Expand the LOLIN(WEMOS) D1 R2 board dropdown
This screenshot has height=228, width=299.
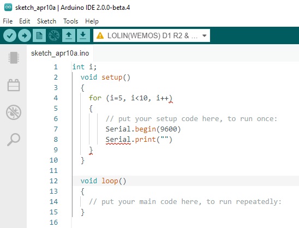[x=152, y=35]
